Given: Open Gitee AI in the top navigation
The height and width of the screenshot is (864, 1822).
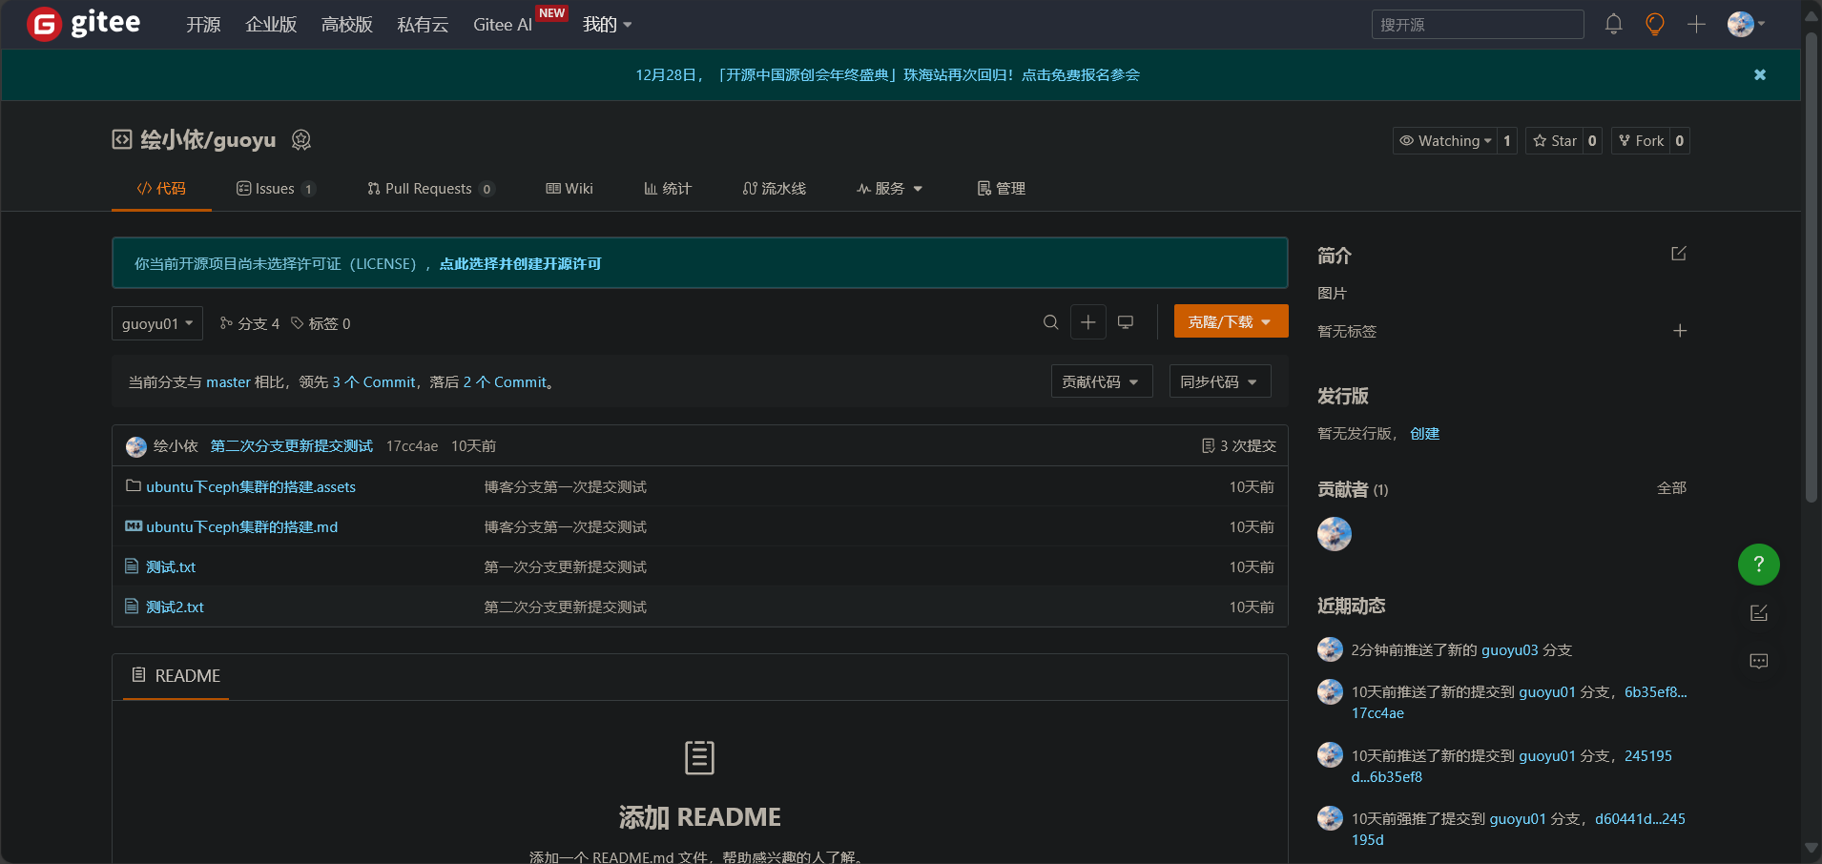Looking at the screenshot, I should pyautogui.click(x=503, y=25).
